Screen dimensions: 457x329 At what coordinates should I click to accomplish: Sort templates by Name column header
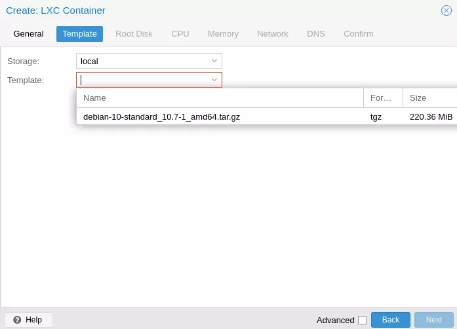220,98
